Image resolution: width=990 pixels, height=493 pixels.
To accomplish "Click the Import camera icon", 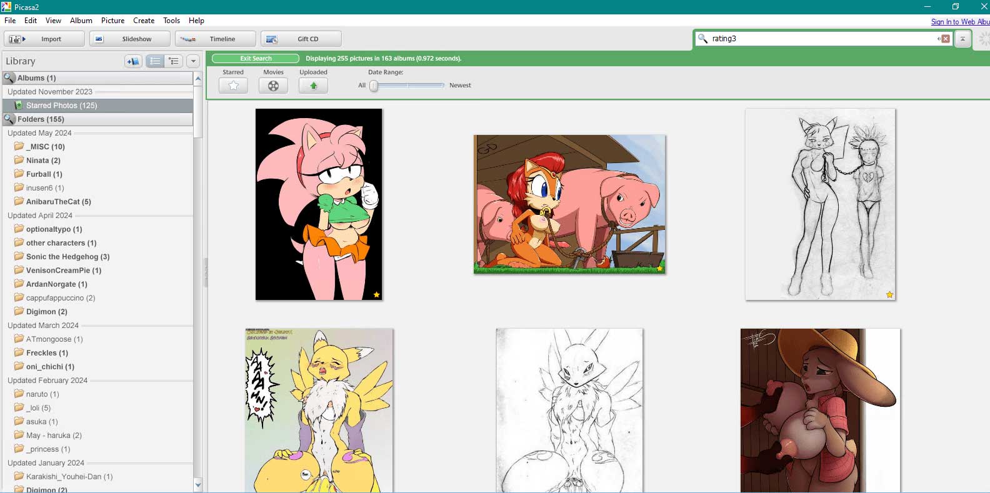I will (x=15, y=39).
